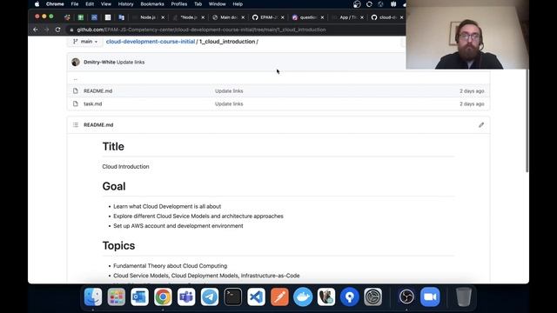557x313 pixels.
Task: Go forward in Chrome
Action: pos(46,30)
